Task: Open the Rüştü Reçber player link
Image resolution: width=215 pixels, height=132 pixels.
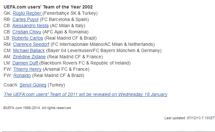Action: tap(27, 13)
